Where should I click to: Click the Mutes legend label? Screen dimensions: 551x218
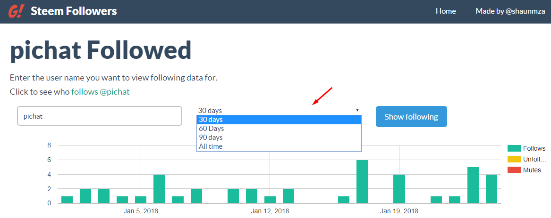[x=532, y=170]
